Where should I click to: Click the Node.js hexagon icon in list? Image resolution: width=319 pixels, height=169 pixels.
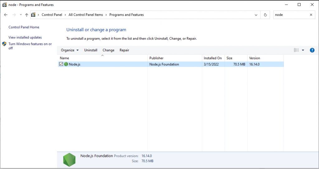(x=66, y=64)
